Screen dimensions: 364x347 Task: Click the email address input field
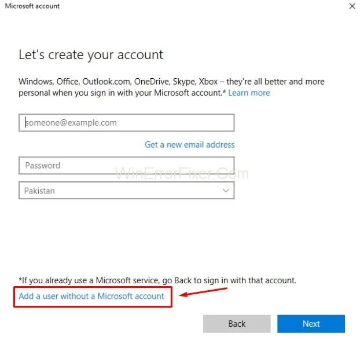(x=127, y=122)
